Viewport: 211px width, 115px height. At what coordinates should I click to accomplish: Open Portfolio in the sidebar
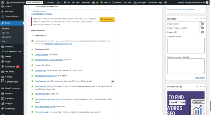(9, 47)
